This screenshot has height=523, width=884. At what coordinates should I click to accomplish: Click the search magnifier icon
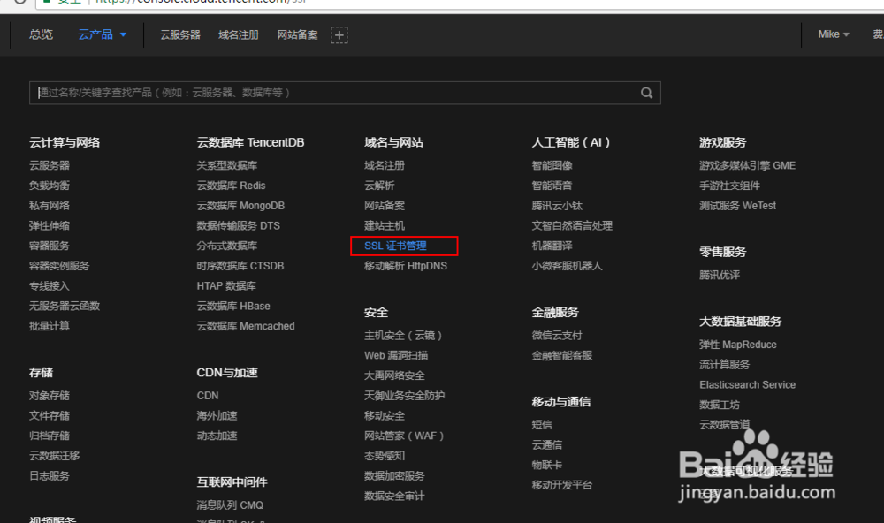point(647,93)
